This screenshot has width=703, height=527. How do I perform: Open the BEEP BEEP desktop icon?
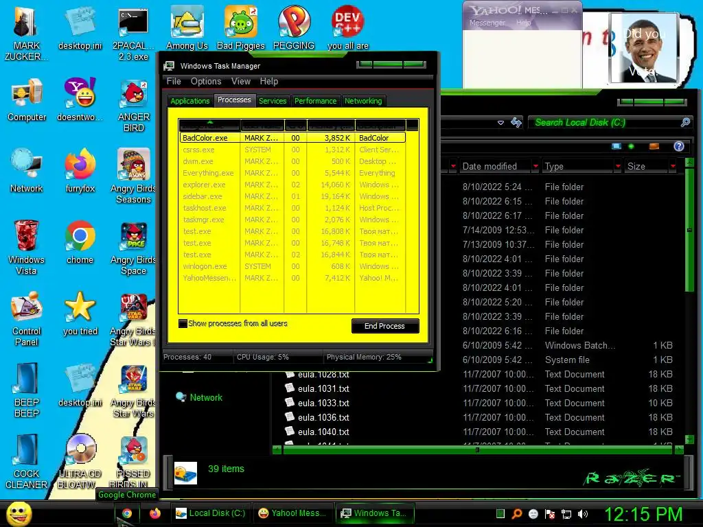[x=27, y=390]
